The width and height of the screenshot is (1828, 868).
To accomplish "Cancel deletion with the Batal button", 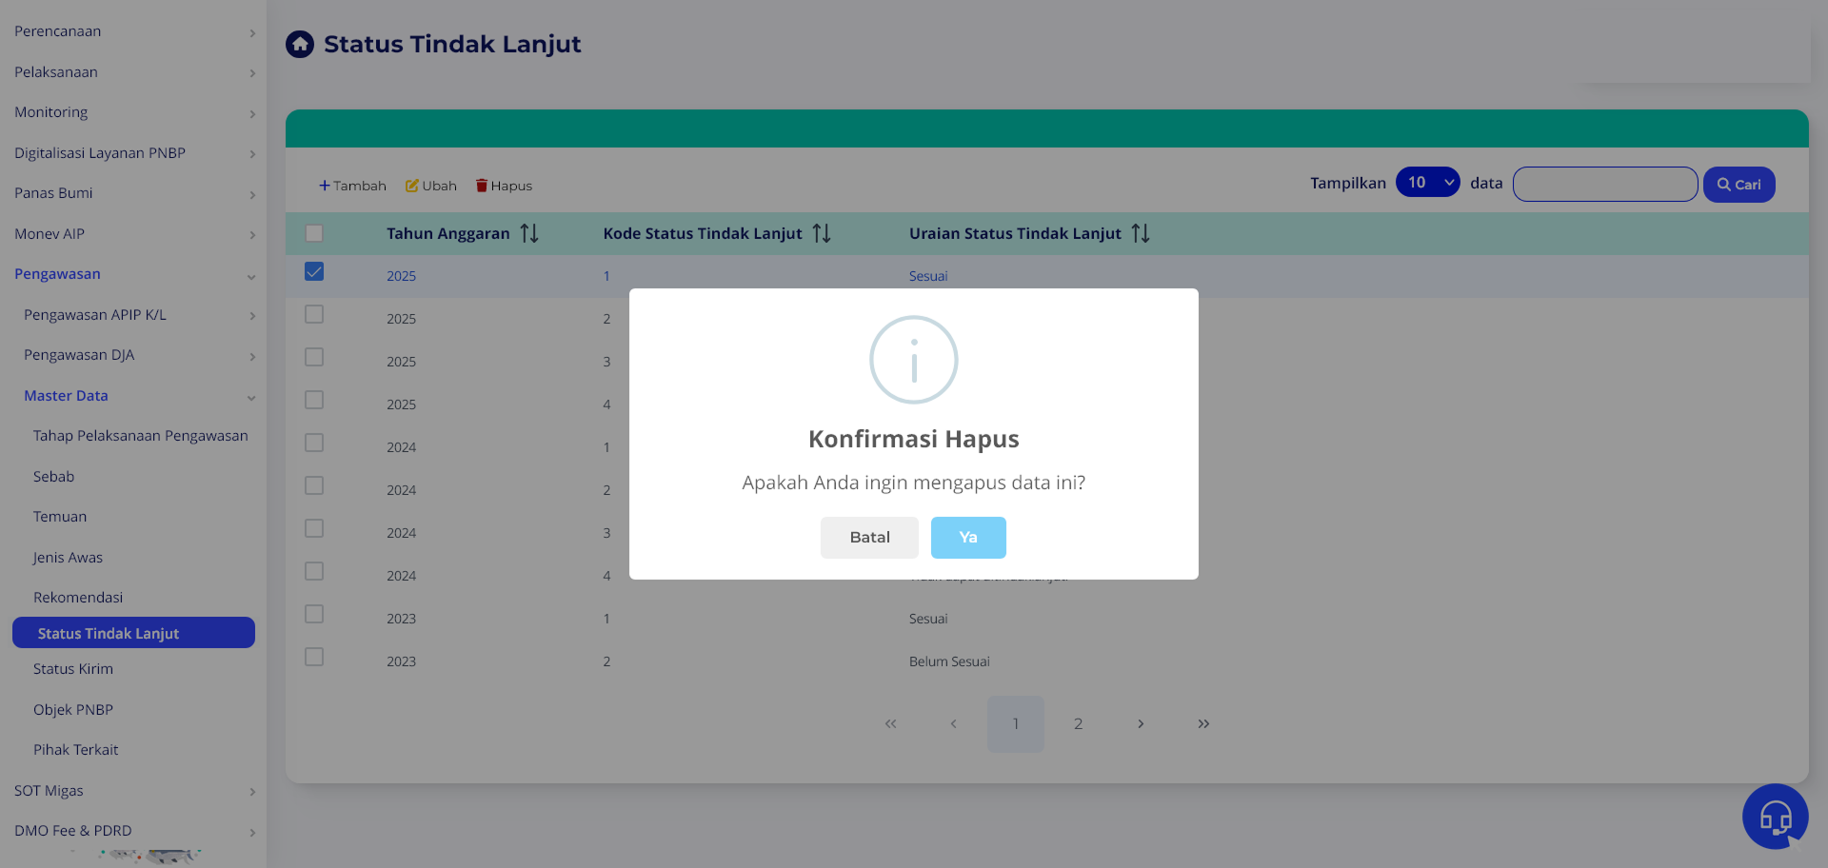I will (x=869, y=537).
